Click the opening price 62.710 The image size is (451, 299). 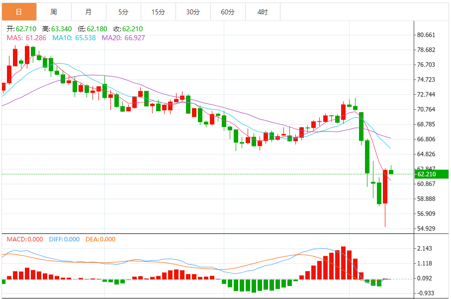tap(26, 29)
